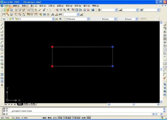This screenshot has width=167, height=120.
Task: Switch to the 布局2 layout tab
Action: click(x=33, y=104)
